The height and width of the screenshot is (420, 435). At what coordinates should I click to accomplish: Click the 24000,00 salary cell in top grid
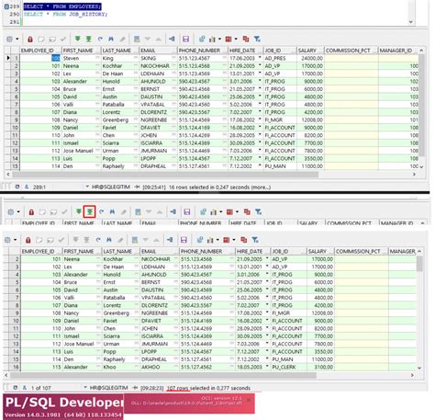pyautogui.click(x=310, y=58)
